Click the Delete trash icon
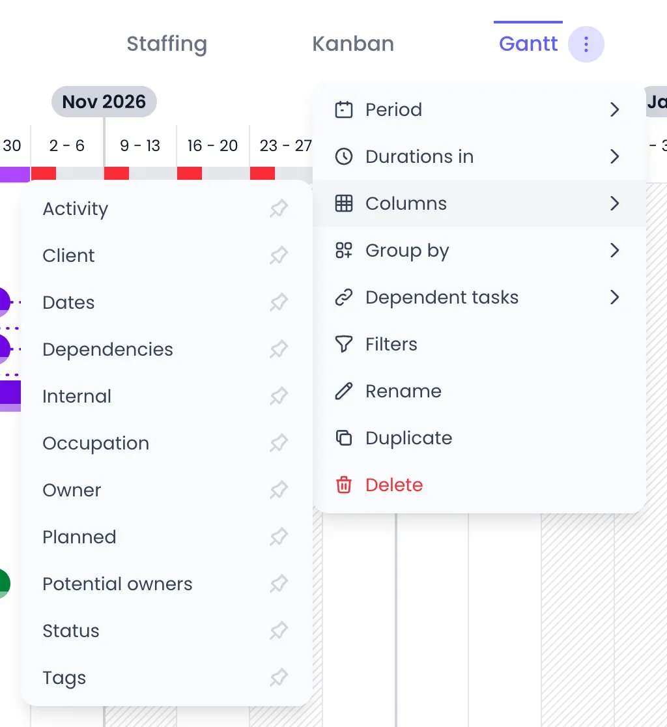 pyautogui.click(x=343, y=485)
